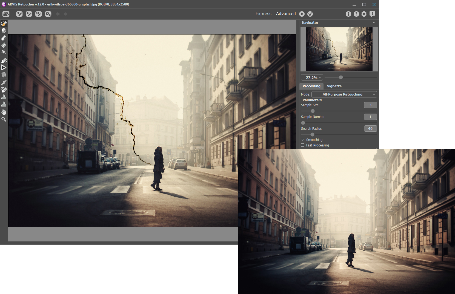Collapse the Navigator panel arrow
This screenshot has width=455, height=294.
[x=374, y=22]
